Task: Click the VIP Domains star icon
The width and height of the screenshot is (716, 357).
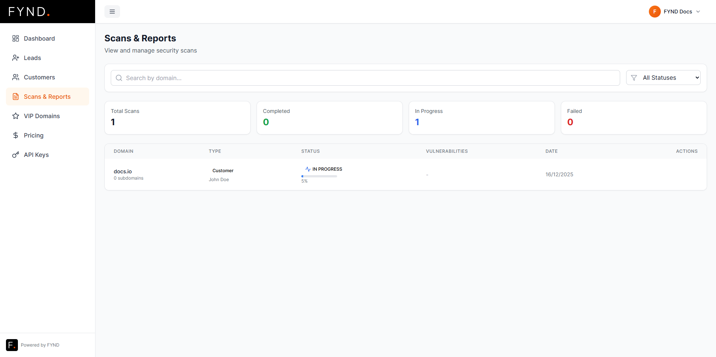Action: click(16, 116)
